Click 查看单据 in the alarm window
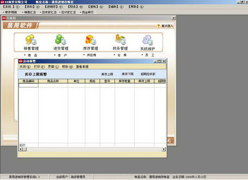 pos(82,67)
